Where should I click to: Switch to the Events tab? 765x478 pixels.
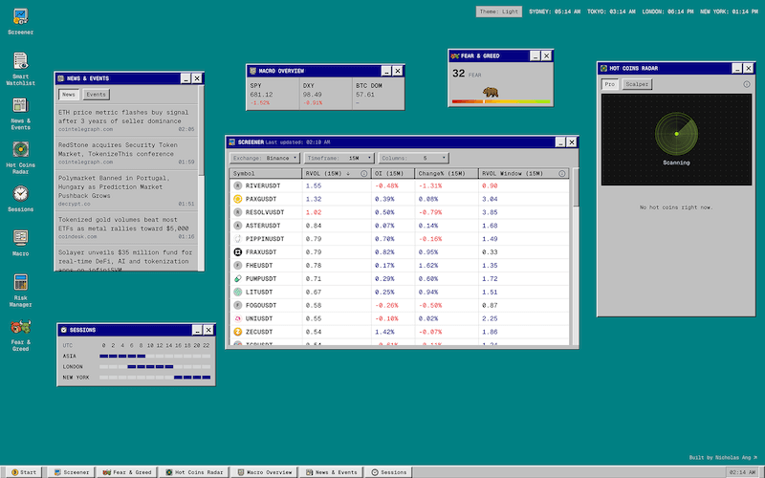point(96,95)
